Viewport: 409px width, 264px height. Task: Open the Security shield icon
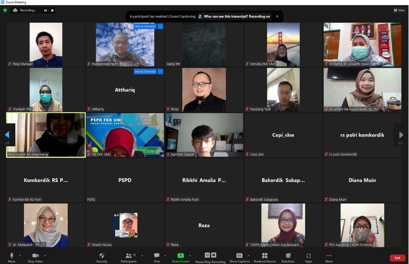(102, 256)
